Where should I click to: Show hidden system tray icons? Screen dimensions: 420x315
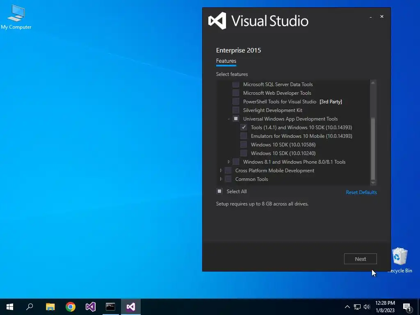347,307
